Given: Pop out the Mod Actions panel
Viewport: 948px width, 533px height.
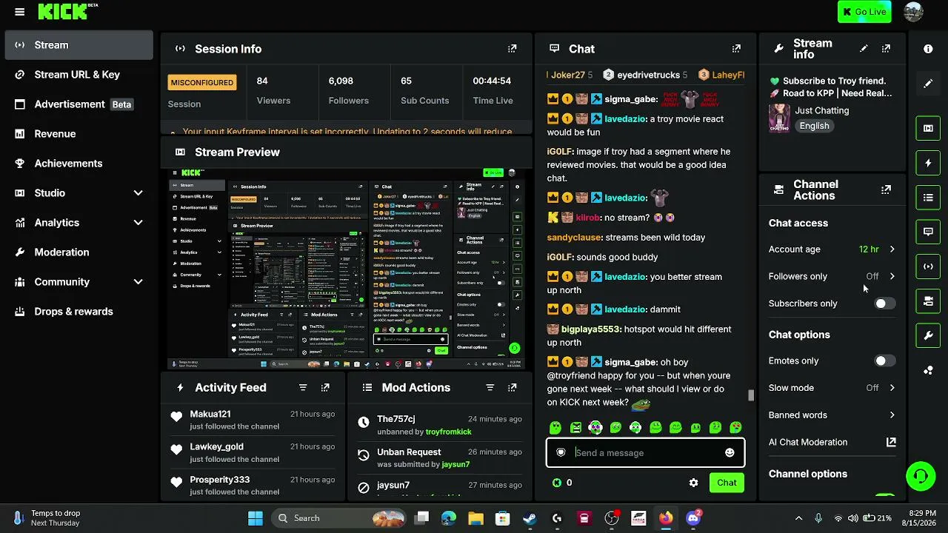Looking at the screenshot, I should (512, 387).
